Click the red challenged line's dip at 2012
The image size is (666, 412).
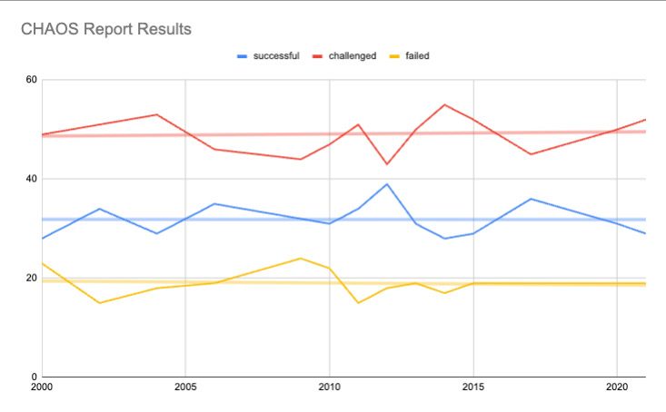387,164
